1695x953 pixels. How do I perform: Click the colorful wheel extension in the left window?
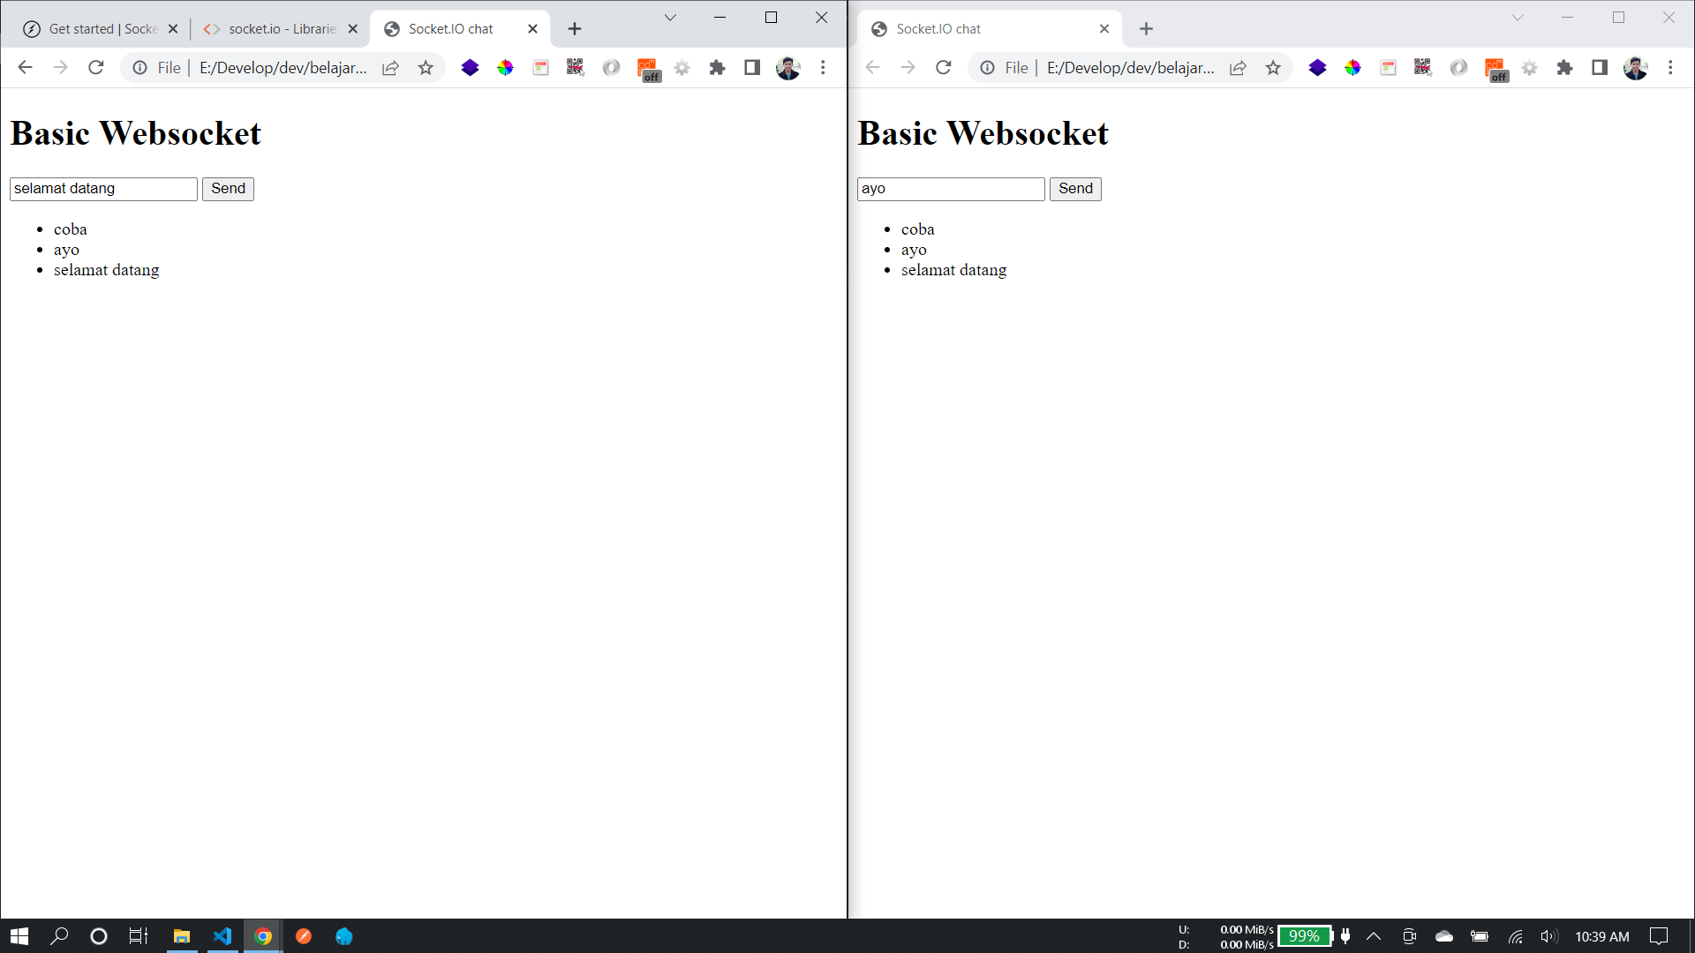[505, 67]
